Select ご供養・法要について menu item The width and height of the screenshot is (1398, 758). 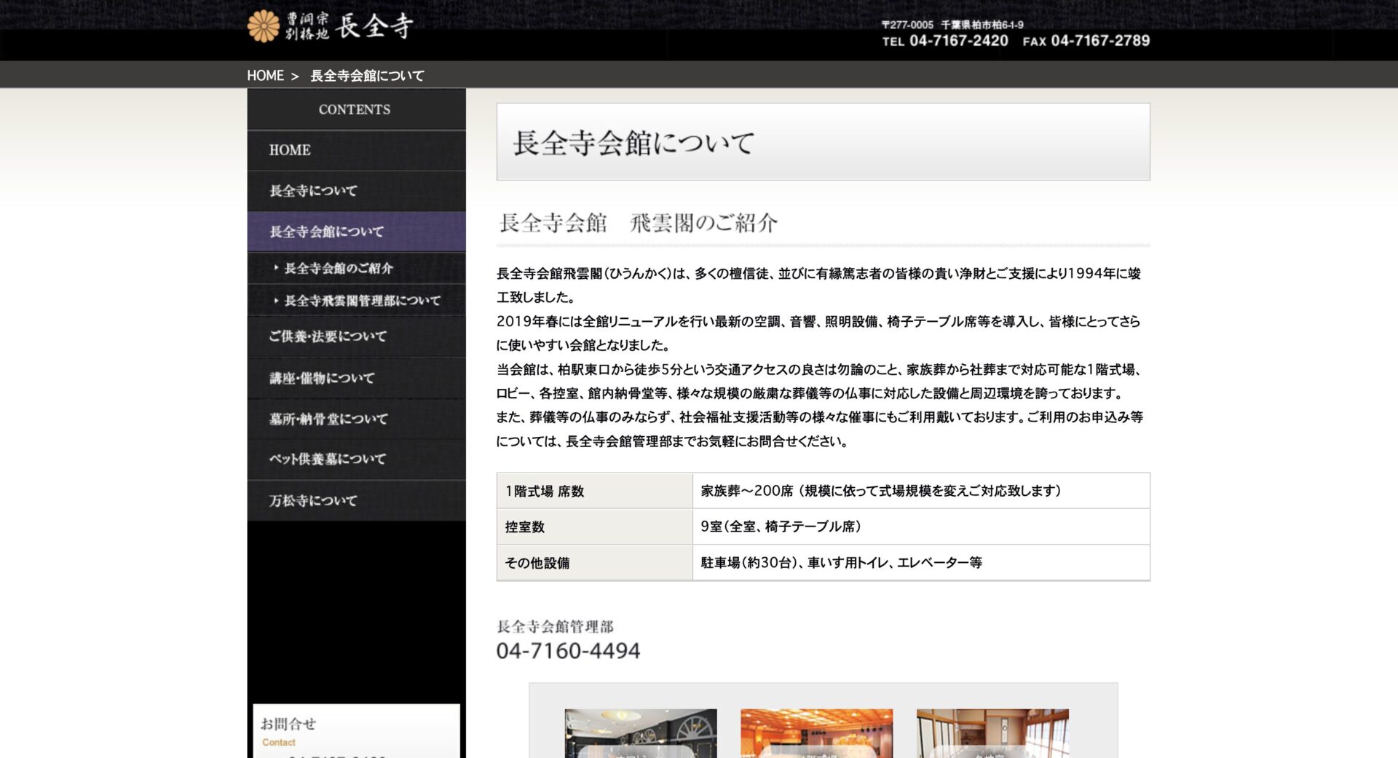pos(357,336)
